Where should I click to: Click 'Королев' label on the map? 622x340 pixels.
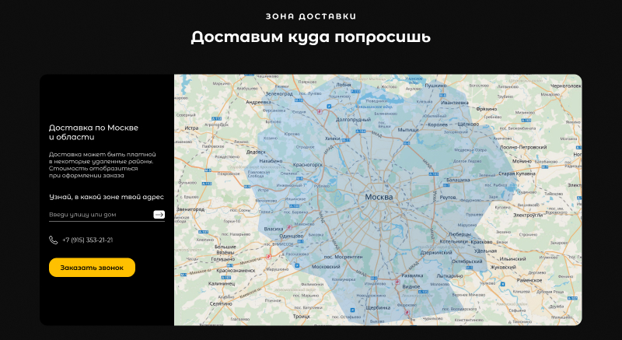point(438,124)
